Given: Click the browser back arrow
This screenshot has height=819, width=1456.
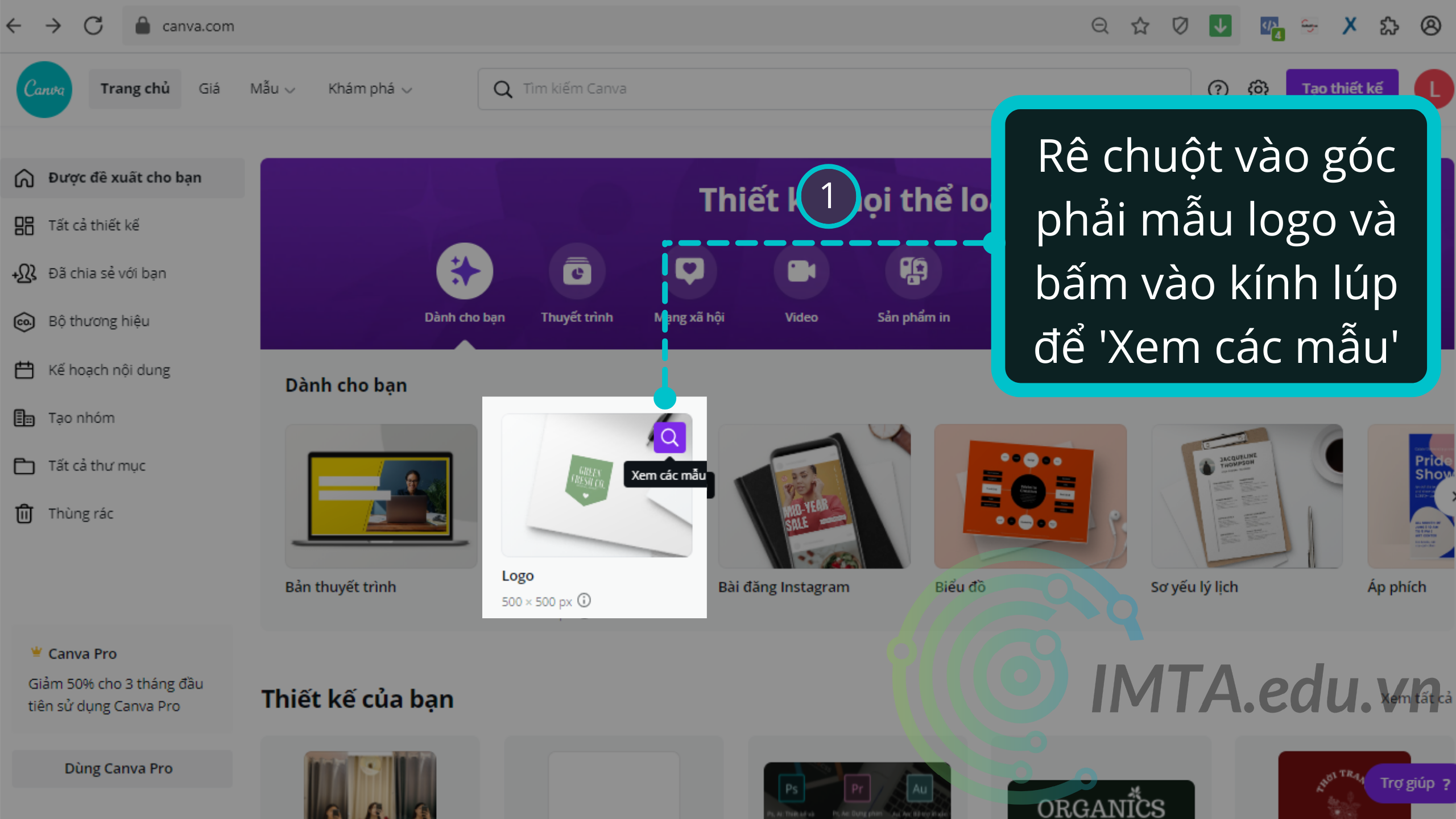Looking at the screenshot, I should pos(14,26).
